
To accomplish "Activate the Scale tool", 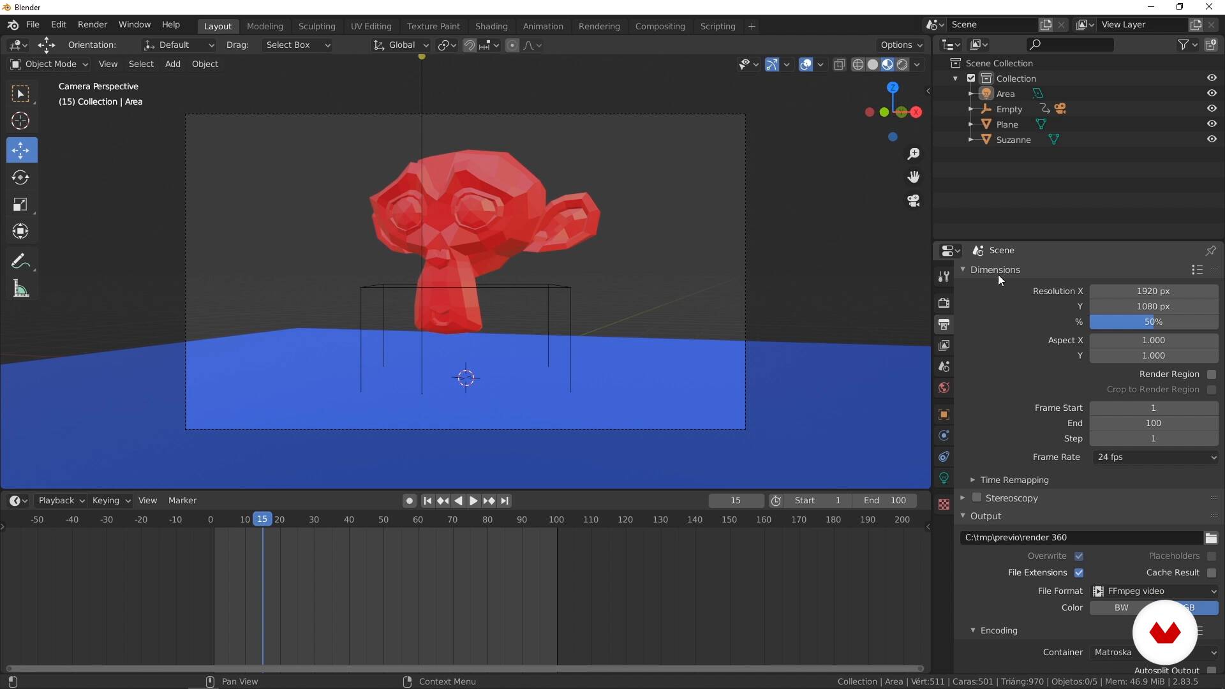I will click(21, 205).
